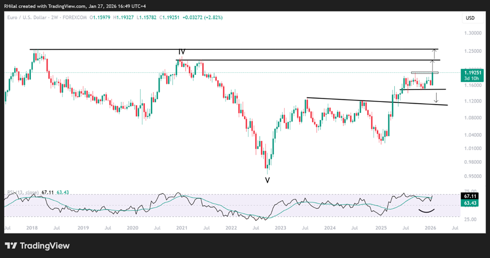Select the V wave label at chart low

267,180
